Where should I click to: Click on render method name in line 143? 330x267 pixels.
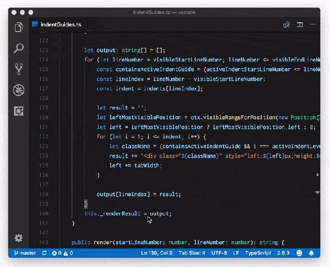point(103,242)
